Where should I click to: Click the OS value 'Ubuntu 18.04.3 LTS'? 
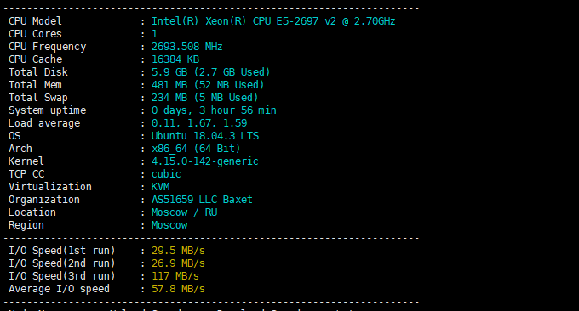205,136
